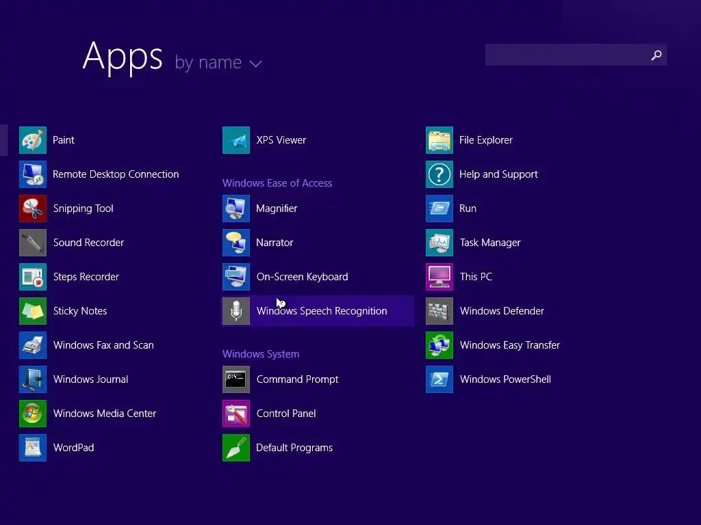Screen dimensions: 701x525
Task: Click the 'Windows PowerShell' label
Action: 505,379
